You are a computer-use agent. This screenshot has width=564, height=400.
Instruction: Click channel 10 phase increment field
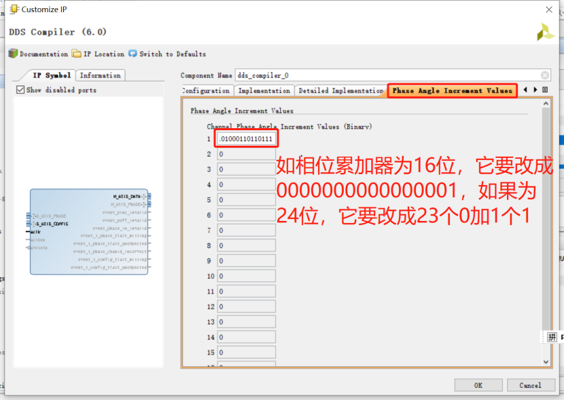[247, 276]
